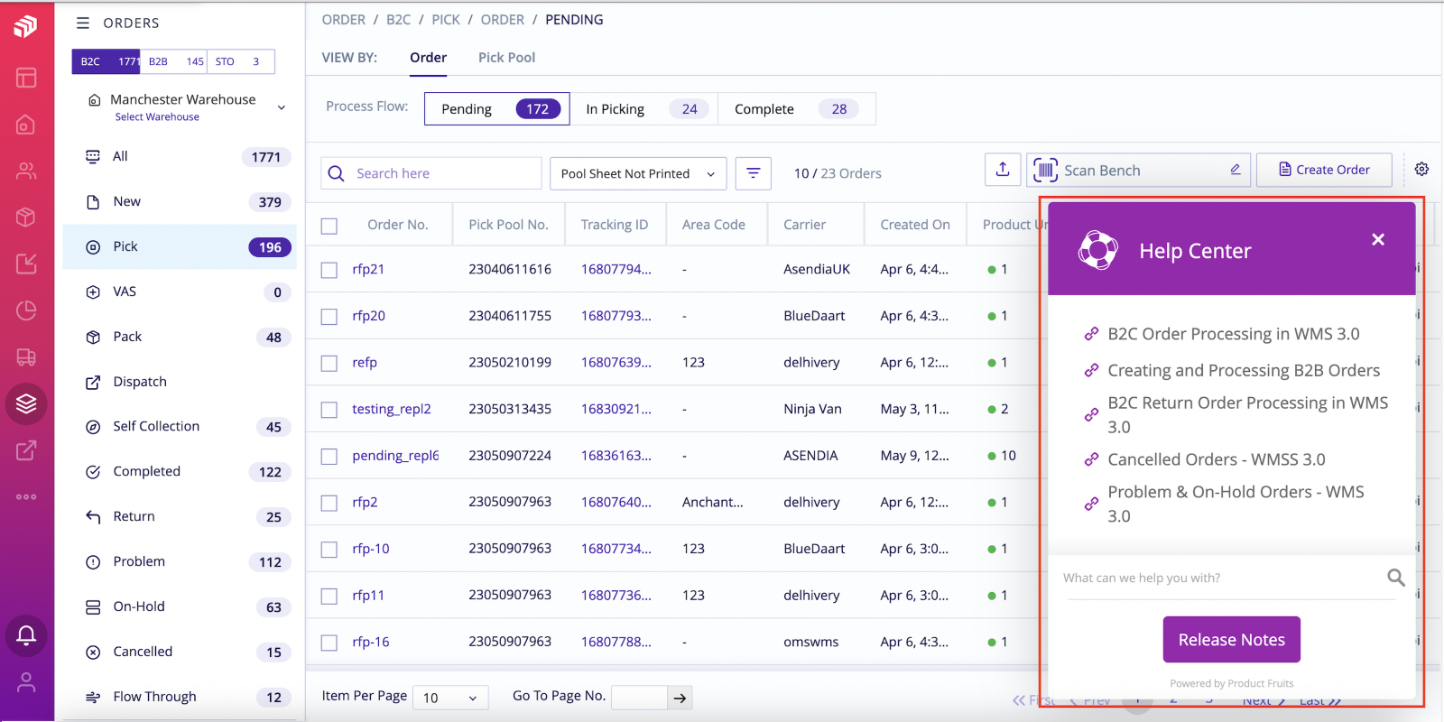Open the hamburger menu beside ORDERS

(83, 23)
